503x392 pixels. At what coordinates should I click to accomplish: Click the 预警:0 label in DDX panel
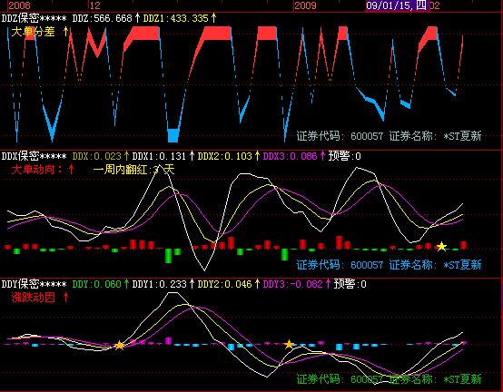[x=345, y=156]
